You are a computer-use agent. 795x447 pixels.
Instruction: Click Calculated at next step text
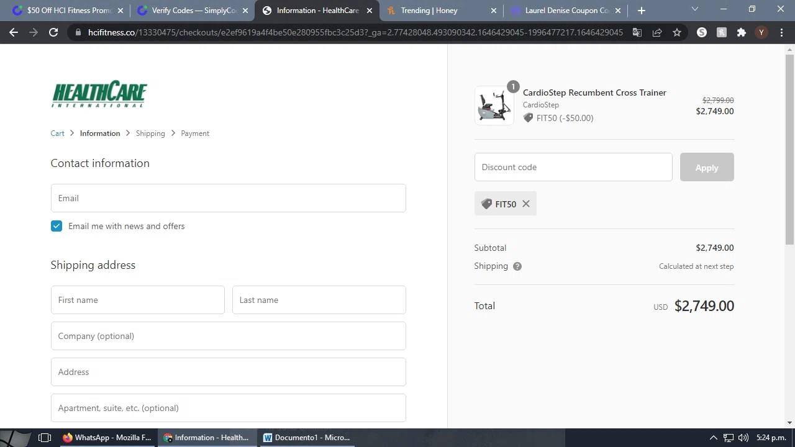tap(696, 266)
